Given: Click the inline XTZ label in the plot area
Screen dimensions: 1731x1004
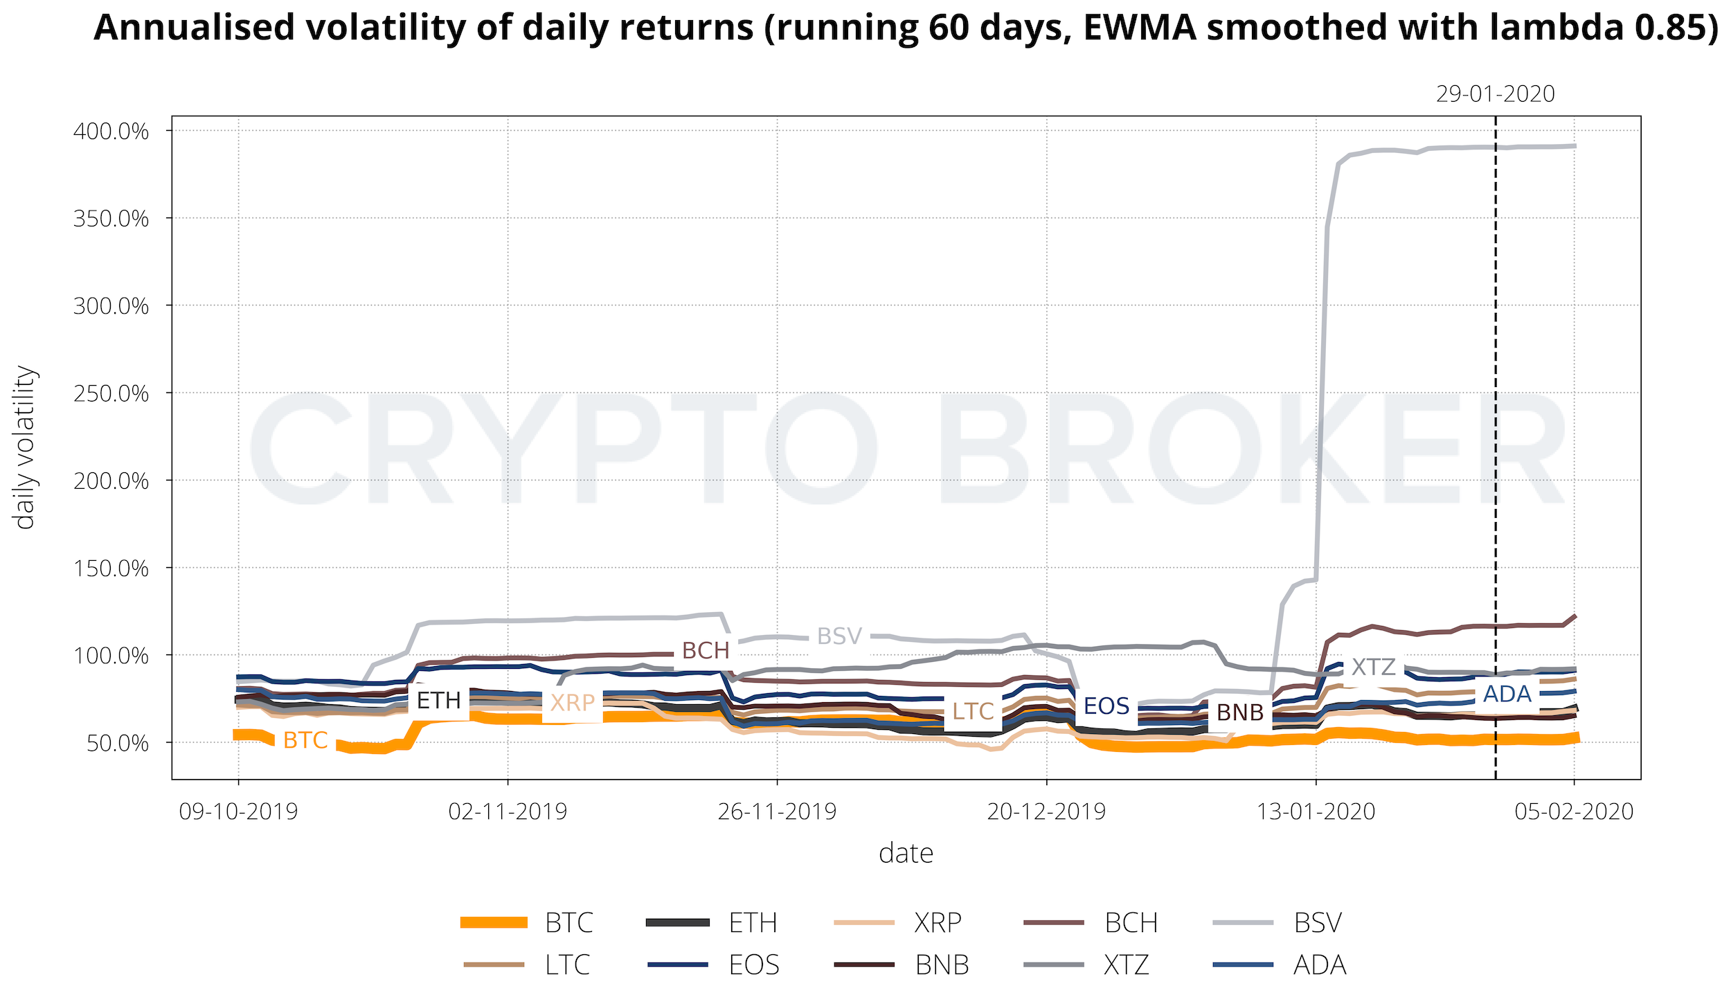Looking at the screenshot, I should (1374, 667).
